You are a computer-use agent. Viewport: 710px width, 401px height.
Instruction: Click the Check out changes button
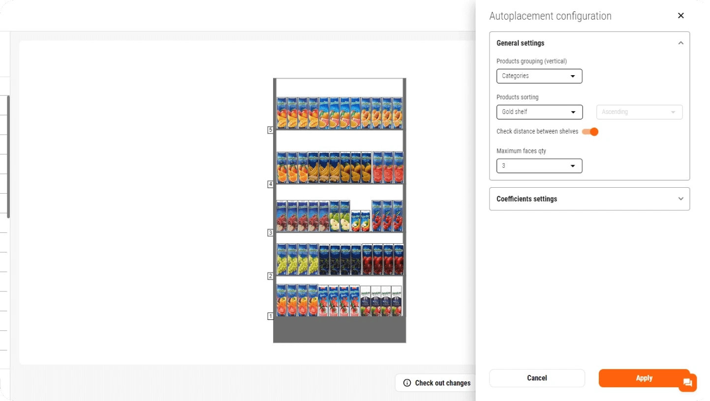436,383
